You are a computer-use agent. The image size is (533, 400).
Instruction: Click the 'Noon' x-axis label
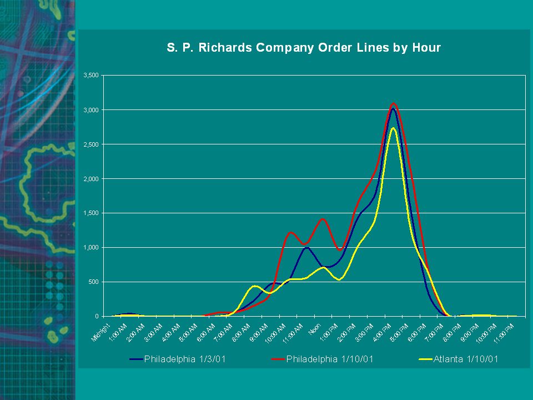pos(315,329)
